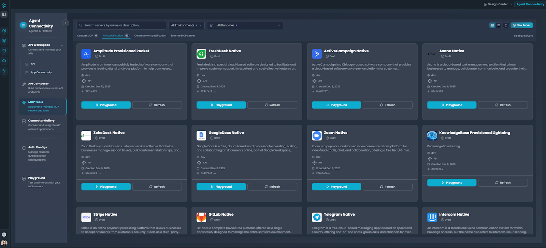
Task: Launch Playground for Amplitude Provisioned Rocket
Action: tap(106, 105)
